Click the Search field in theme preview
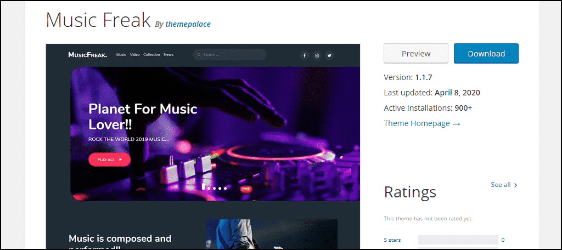The image size is (562, 250). tap(230, 55)
